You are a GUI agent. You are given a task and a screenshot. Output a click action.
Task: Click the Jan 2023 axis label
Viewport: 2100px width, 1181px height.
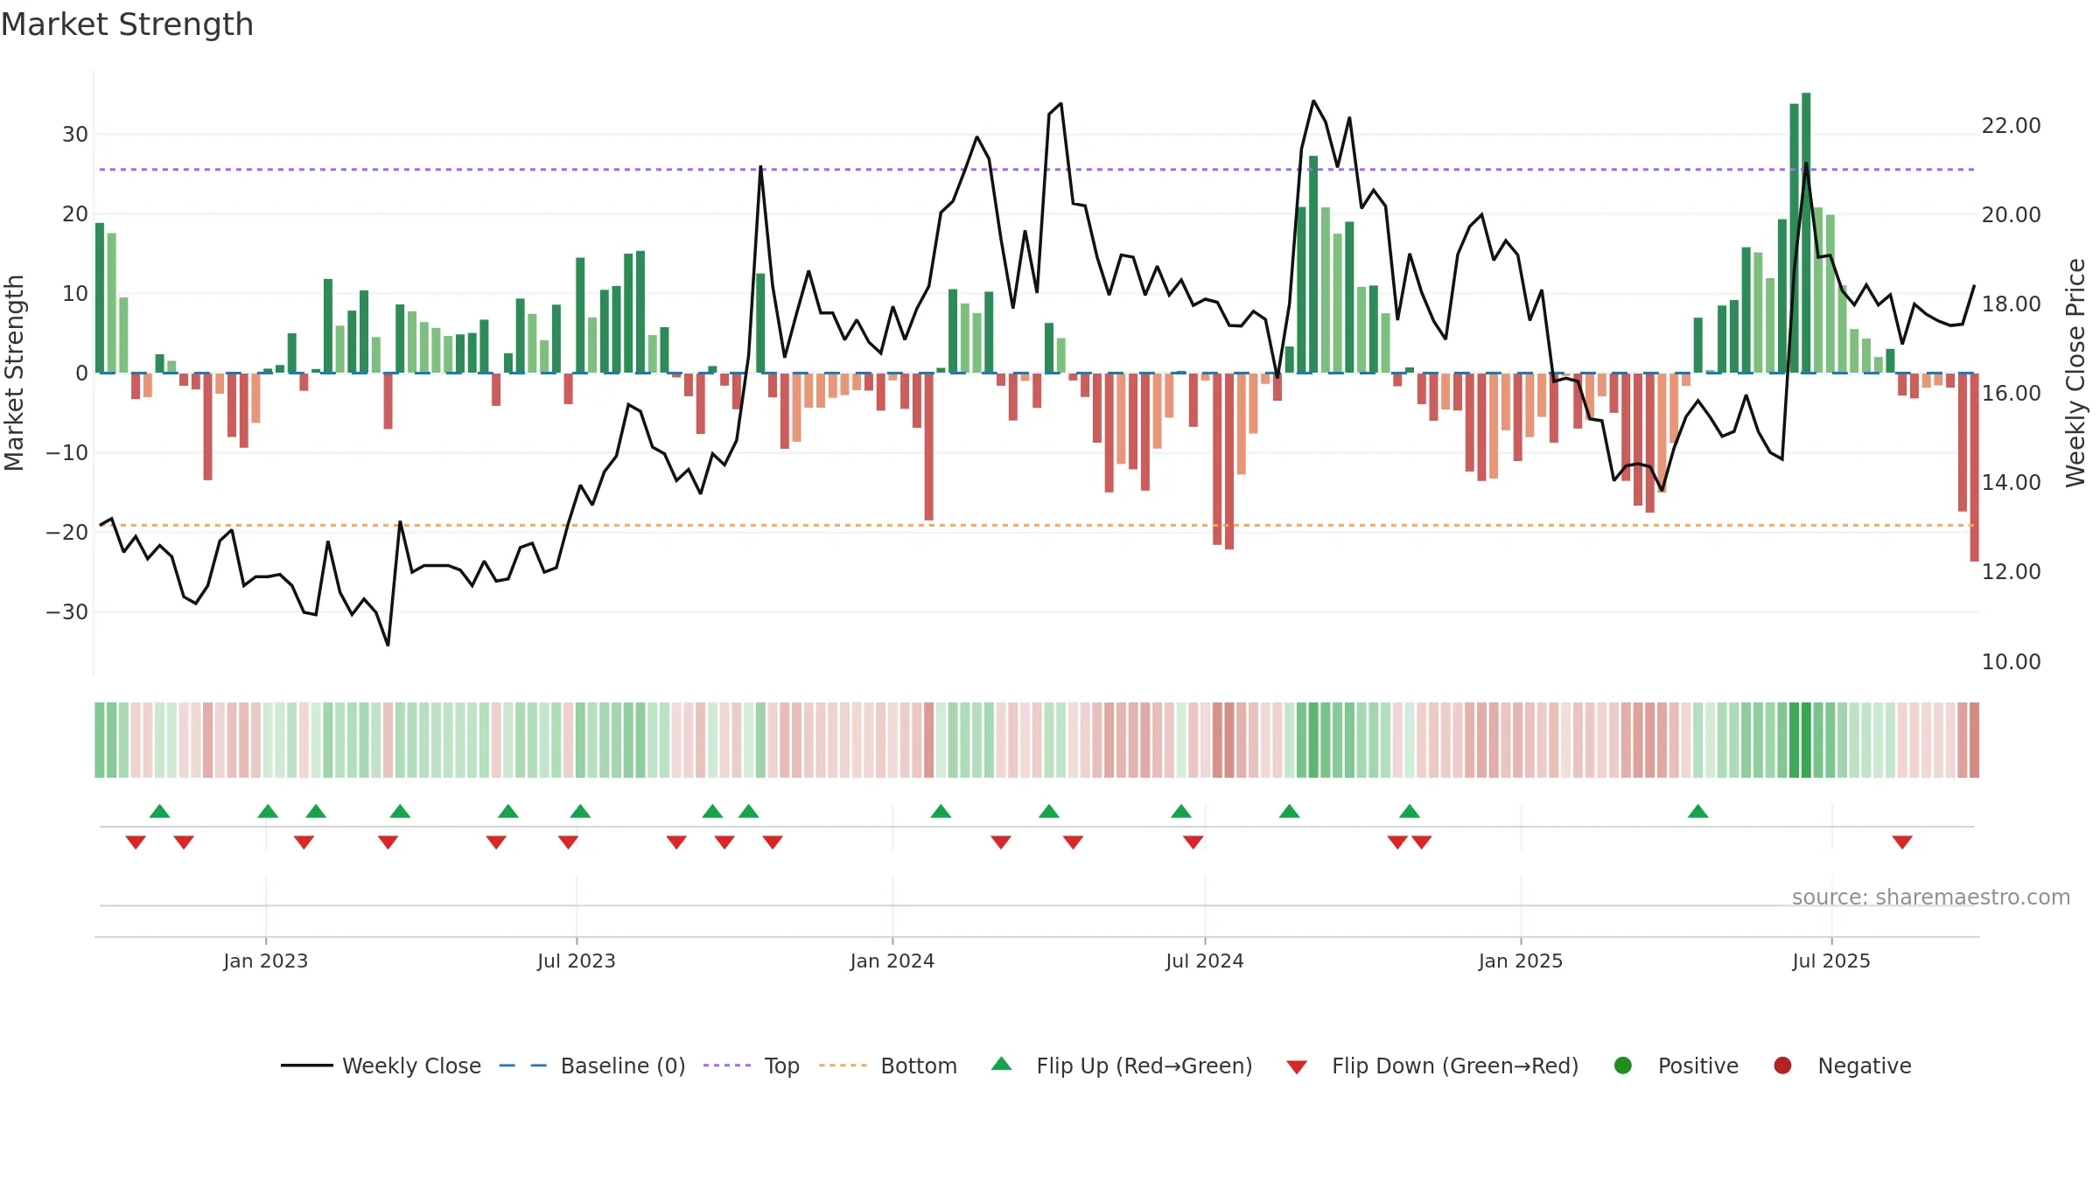coord(265,961)
